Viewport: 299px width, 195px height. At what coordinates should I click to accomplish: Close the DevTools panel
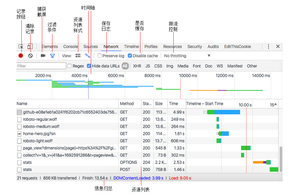278,46
